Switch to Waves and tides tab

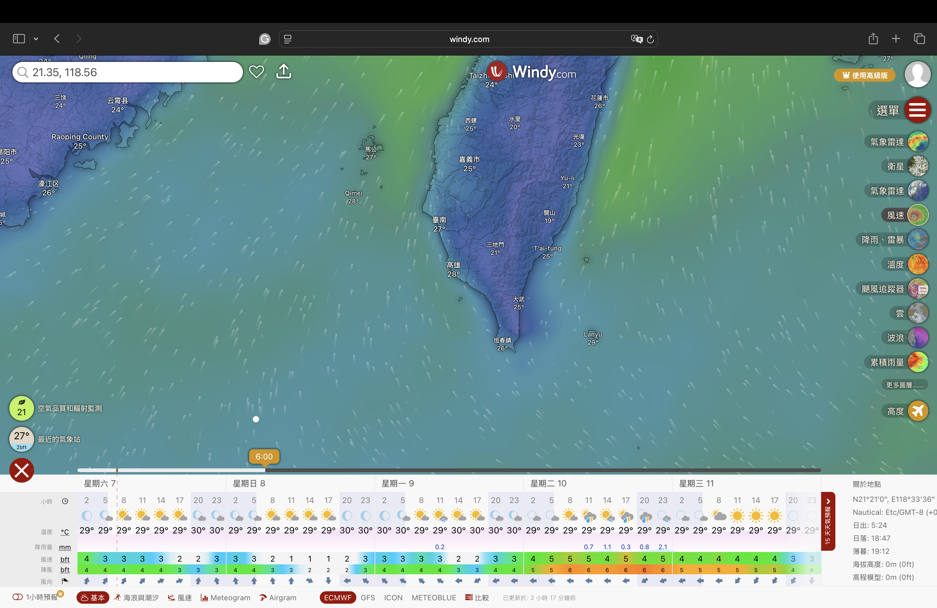click(x=136, y=597)
